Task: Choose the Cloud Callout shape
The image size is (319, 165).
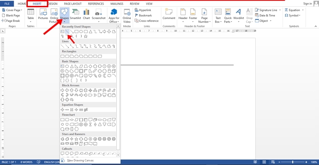Action: click(76, 154)
